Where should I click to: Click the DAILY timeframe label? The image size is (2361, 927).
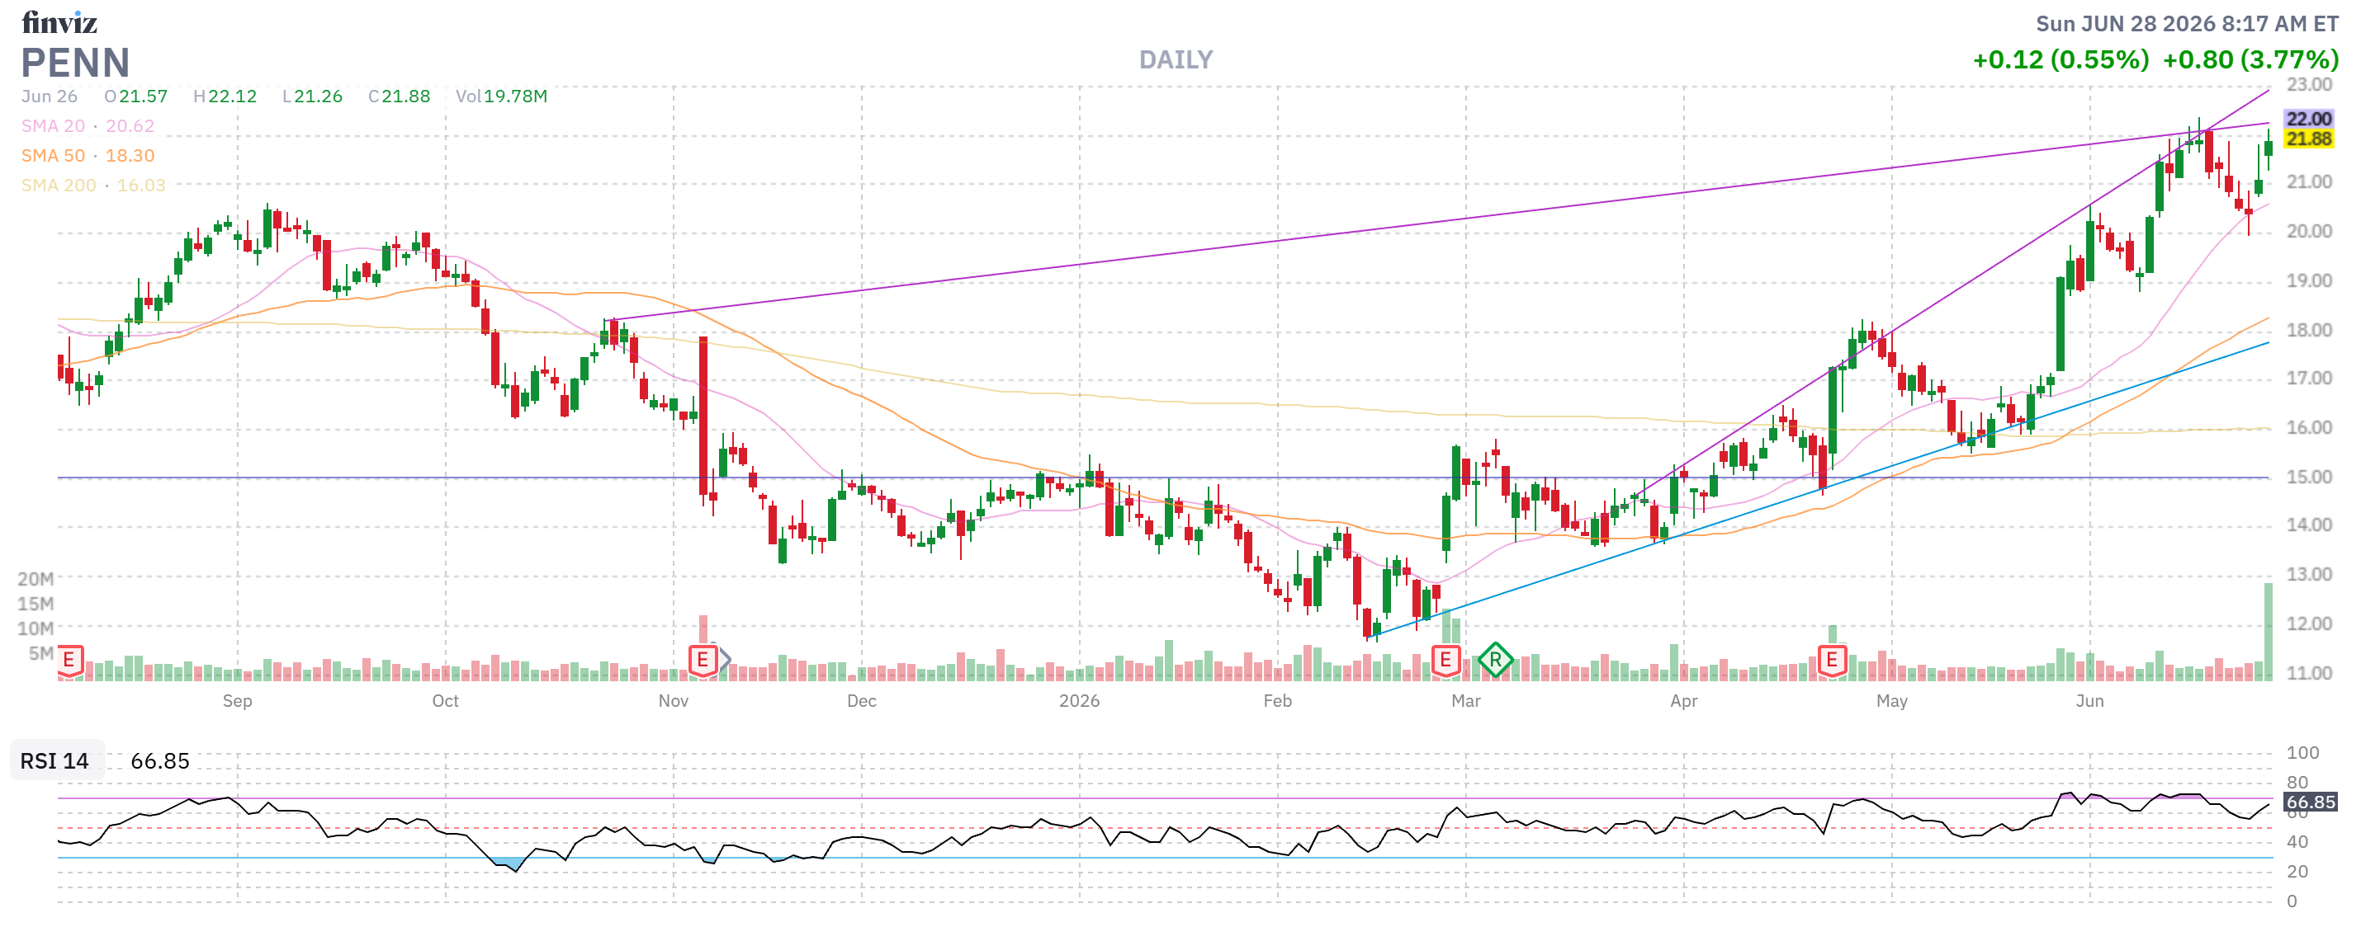tap(1176, 60)
